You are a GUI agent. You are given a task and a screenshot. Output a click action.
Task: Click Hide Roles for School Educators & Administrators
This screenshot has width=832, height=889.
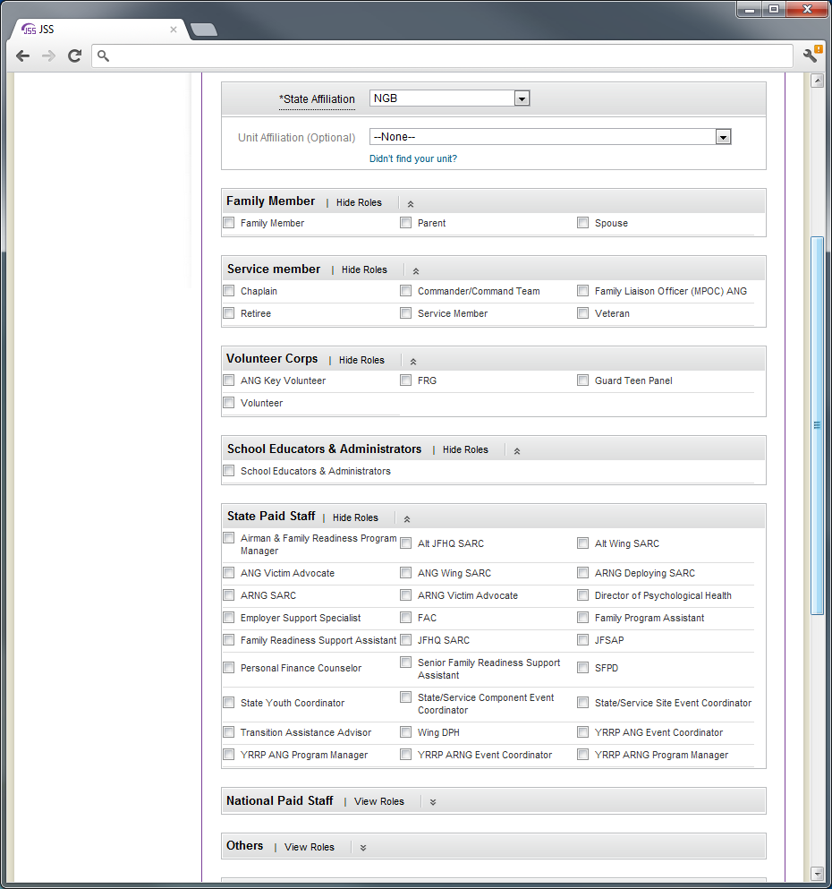(465, 449)
